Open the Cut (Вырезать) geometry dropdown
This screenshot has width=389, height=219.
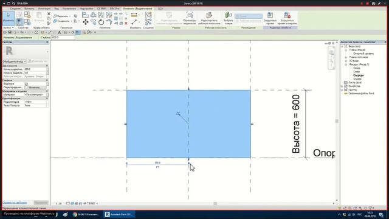(x=70, y=16)
